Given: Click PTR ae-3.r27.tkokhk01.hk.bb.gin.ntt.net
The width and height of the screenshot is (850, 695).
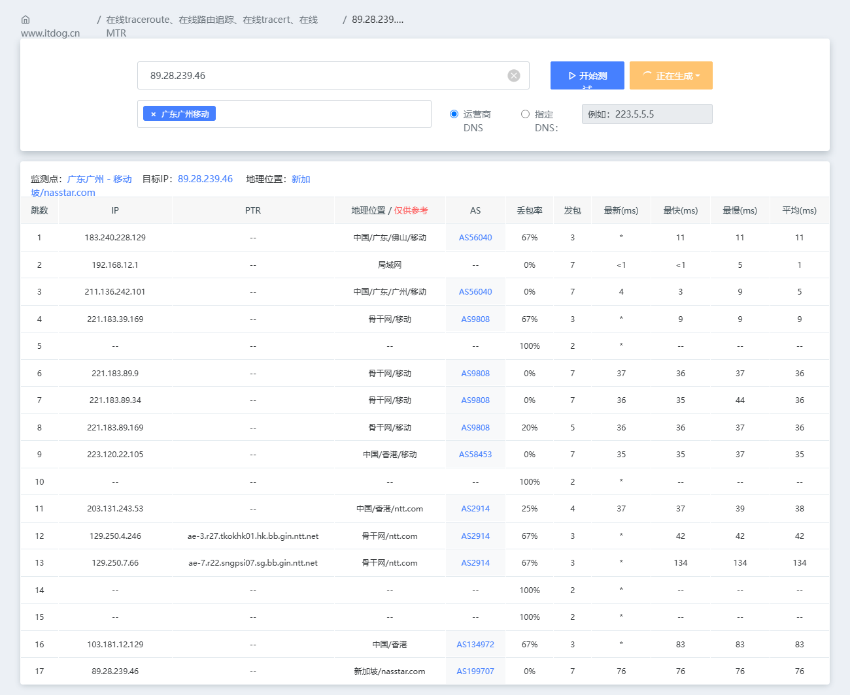Looking at the screenshot, I should point(253,536).
